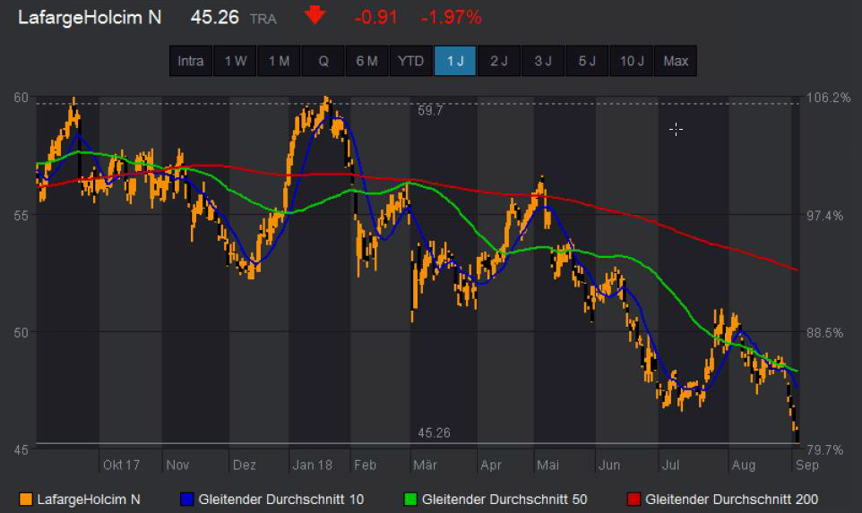Click the orange LafargeHolcim N legend swatch
The height and width of the screenshot is (513, 862).
click(25, 500)
